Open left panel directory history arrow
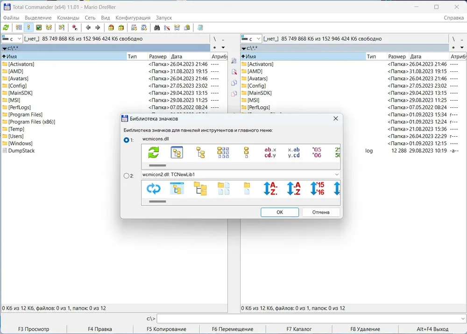The height and width of the screenshot is (334, 467). [223, 48]
